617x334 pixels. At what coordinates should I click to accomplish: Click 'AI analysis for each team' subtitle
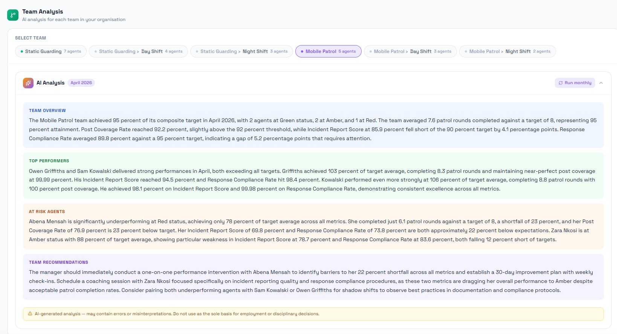pos(74,20)
